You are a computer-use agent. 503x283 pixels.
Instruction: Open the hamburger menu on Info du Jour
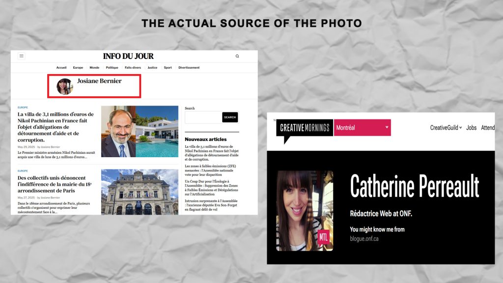coord(22,56)
